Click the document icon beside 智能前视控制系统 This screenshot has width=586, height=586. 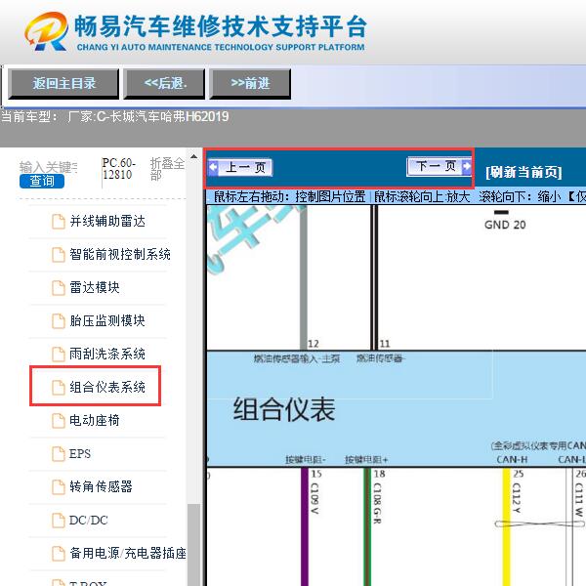[x=59, y=255]
